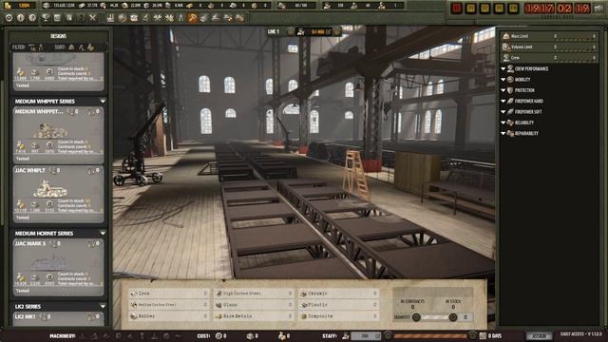This screenshot has height=342, width=608.
Task: Toggle the second FILTER icon in Designs
Action: pos(41,47)
